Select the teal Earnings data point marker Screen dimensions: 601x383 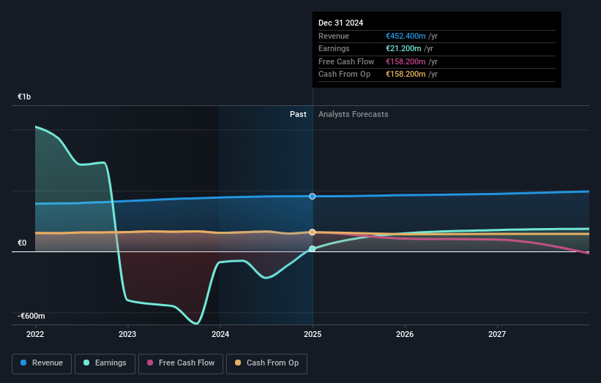click(313, 249)
